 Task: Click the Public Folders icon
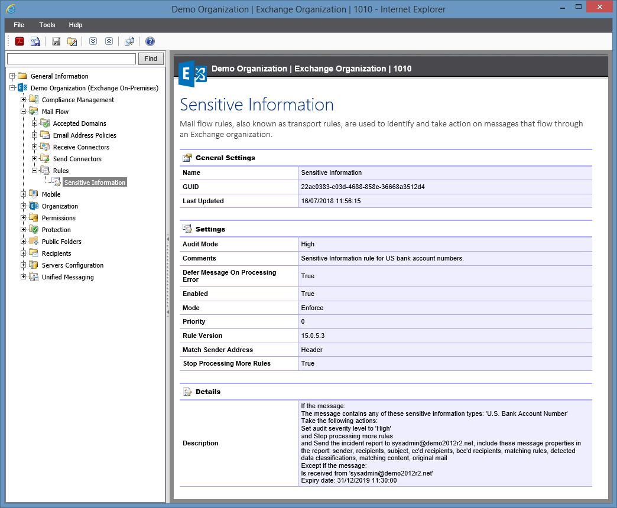[x=34, y=242]
